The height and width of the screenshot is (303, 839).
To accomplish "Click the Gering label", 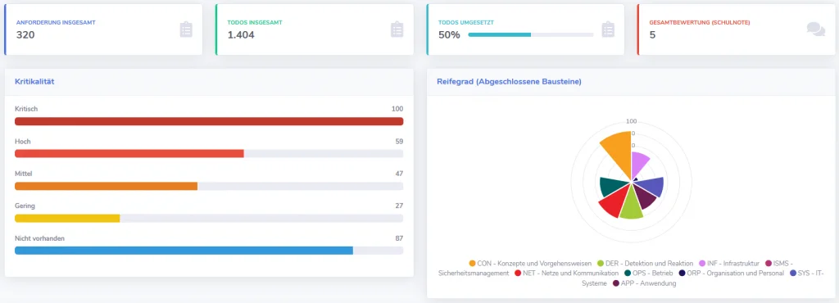I will point(25,206).
